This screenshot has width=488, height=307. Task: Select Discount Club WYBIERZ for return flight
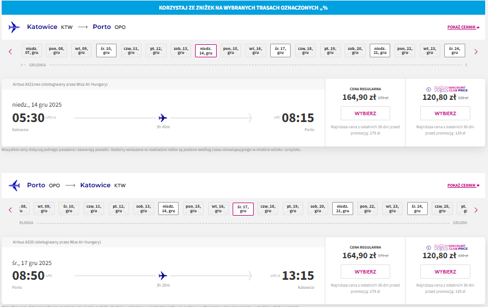(445, 272)
